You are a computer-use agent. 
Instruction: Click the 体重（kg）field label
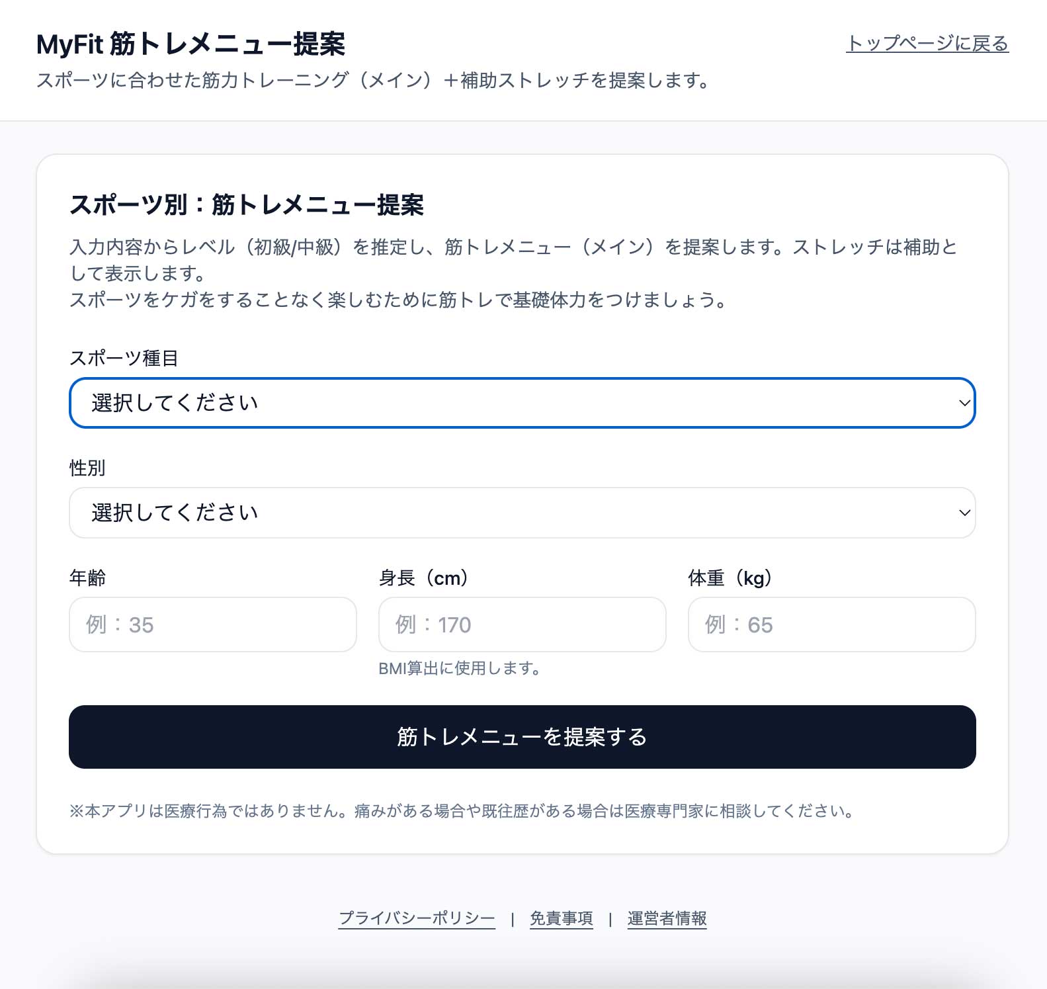click(x=730, y=578)
